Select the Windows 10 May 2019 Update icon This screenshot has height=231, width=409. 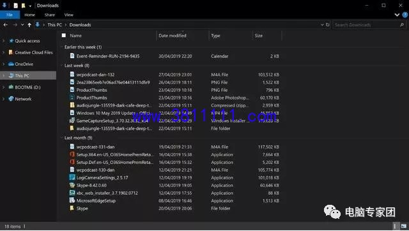coord(72,113)
